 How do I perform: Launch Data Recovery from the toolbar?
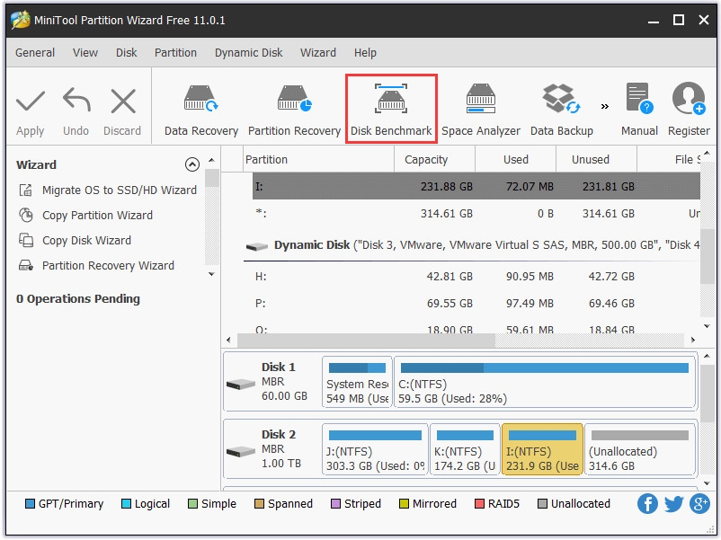coord(200,107)
